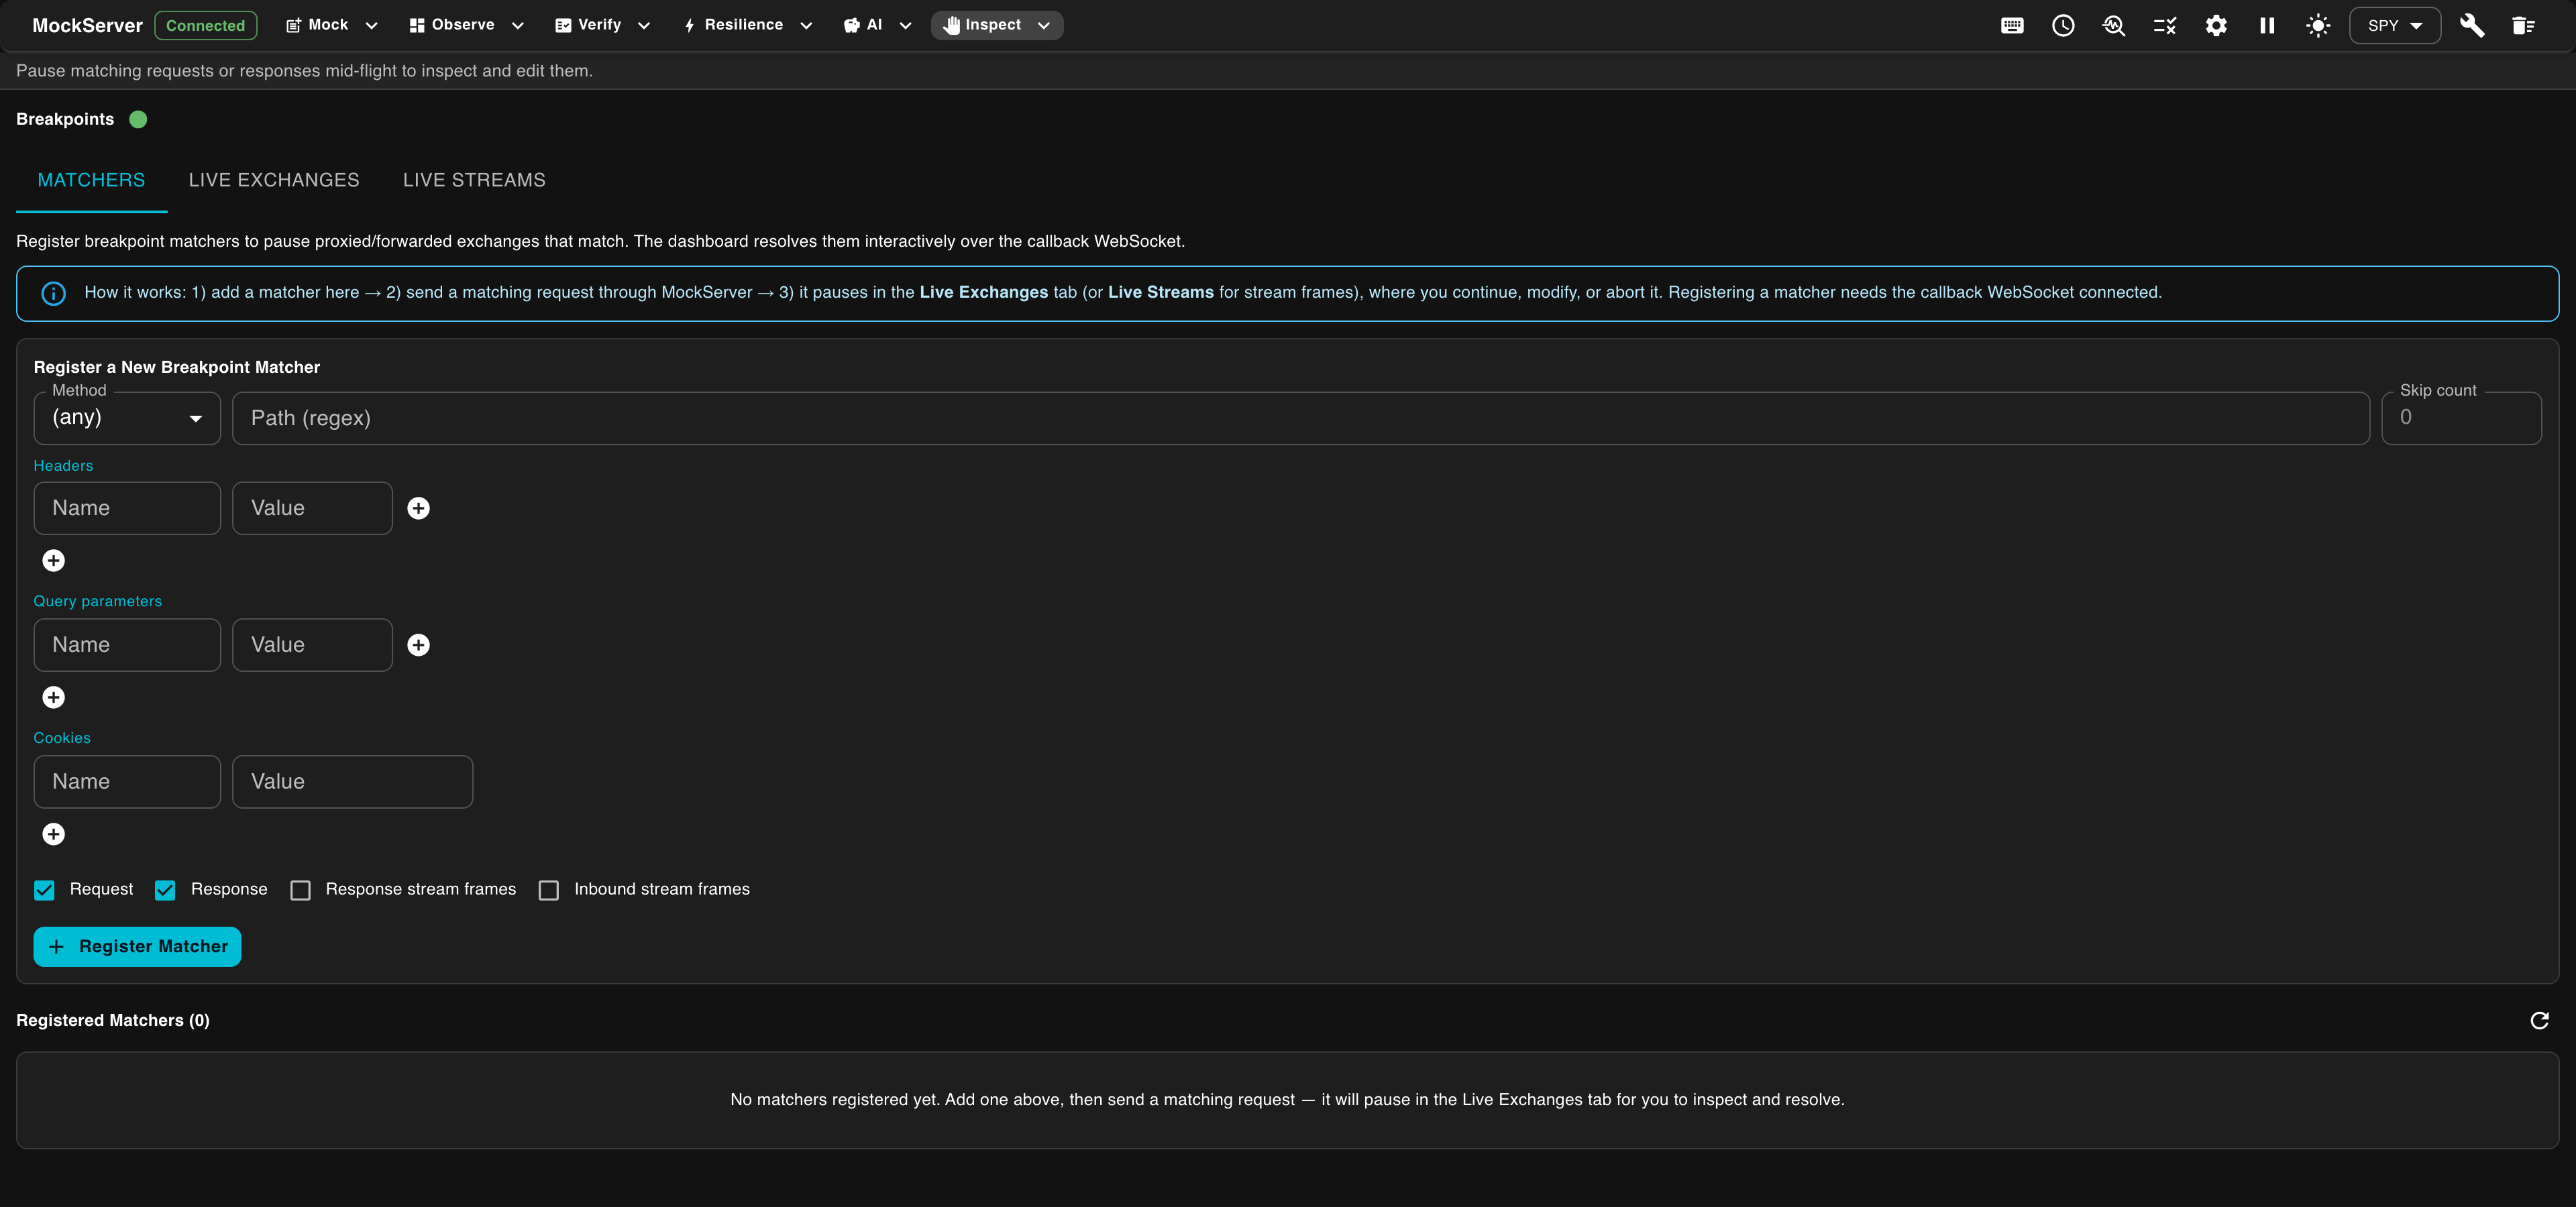Screen dimensions: 2576x1207
Task: Focus the Query parameters Value field
Action: [x=312, y=644]
